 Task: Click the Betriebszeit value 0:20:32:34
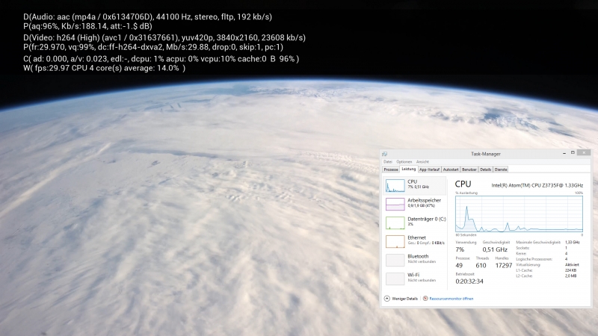[469, 281]
